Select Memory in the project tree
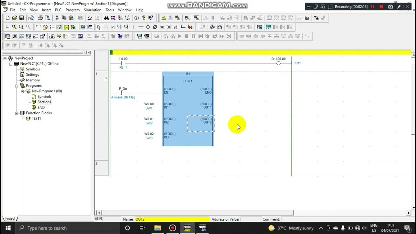Viewport: 416px width, 234px height. (33, 80)
